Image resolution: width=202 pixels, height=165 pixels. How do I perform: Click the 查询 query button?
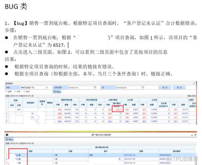tap(165, 88)
